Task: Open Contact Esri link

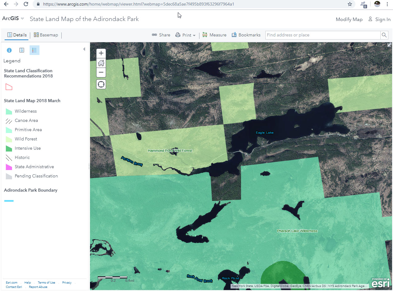Action: click(x=14, y=287)
